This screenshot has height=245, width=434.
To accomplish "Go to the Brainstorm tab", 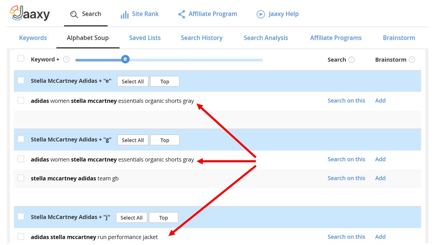I will 399,38.
